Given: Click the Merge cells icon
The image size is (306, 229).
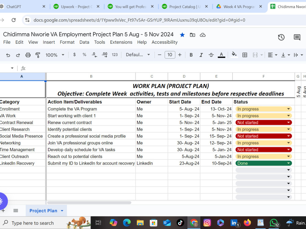Looking at the screenshot, I should coord(255,55).
